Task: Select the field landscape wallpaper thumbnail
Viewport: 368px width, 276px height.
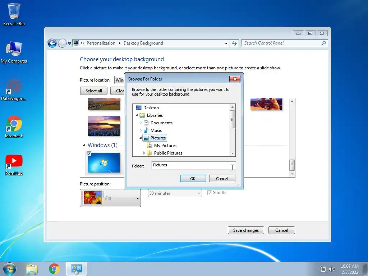Action: point(104,104)
